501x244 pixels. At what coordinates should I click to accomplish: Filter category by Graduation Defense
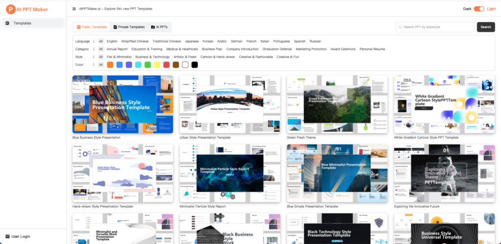[277, 49]
